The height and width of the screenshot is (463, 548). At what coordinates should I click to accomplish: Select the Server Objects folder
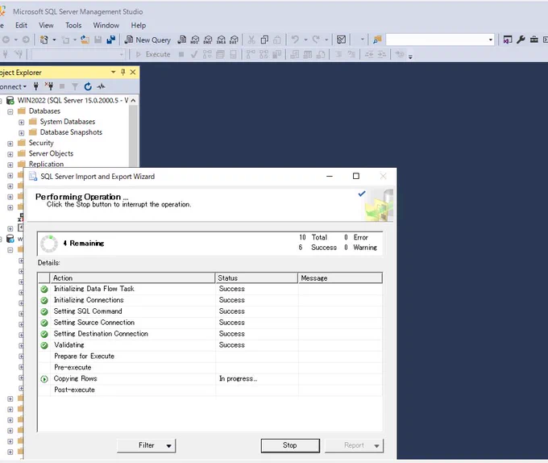51,153
